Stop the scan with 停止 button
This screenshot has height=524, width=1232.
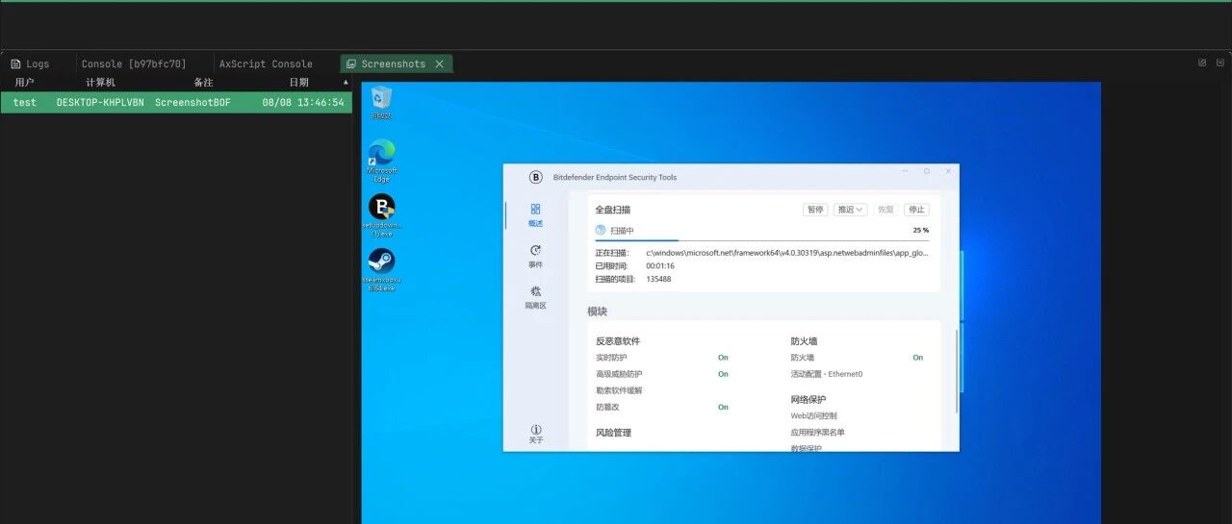click(x=917, y=210)
